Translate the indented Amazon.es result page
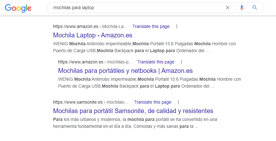The image size is (276, 141). [x=155, y=62]
